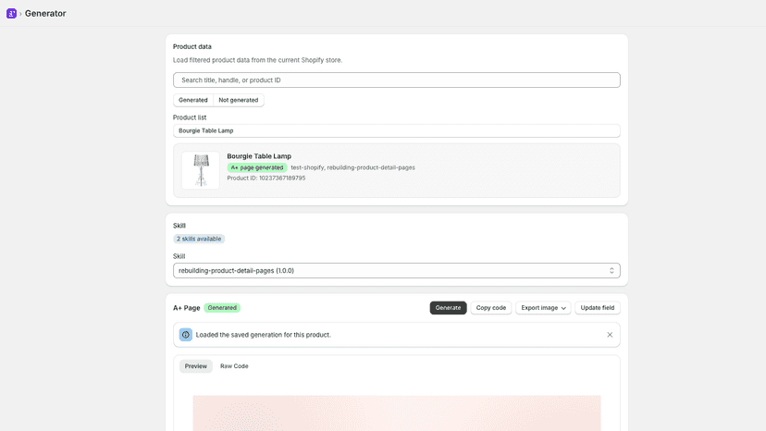This screenshot has height=431, width=766.
Task: Click the 'A+ page generated' badge
Action: click(x=257, y=167)
